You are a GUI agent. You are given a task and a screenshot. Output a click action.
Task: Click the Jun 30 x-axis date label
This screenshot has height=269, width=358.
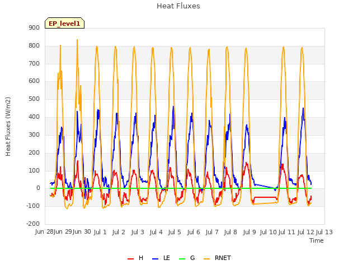coord(82,232)
